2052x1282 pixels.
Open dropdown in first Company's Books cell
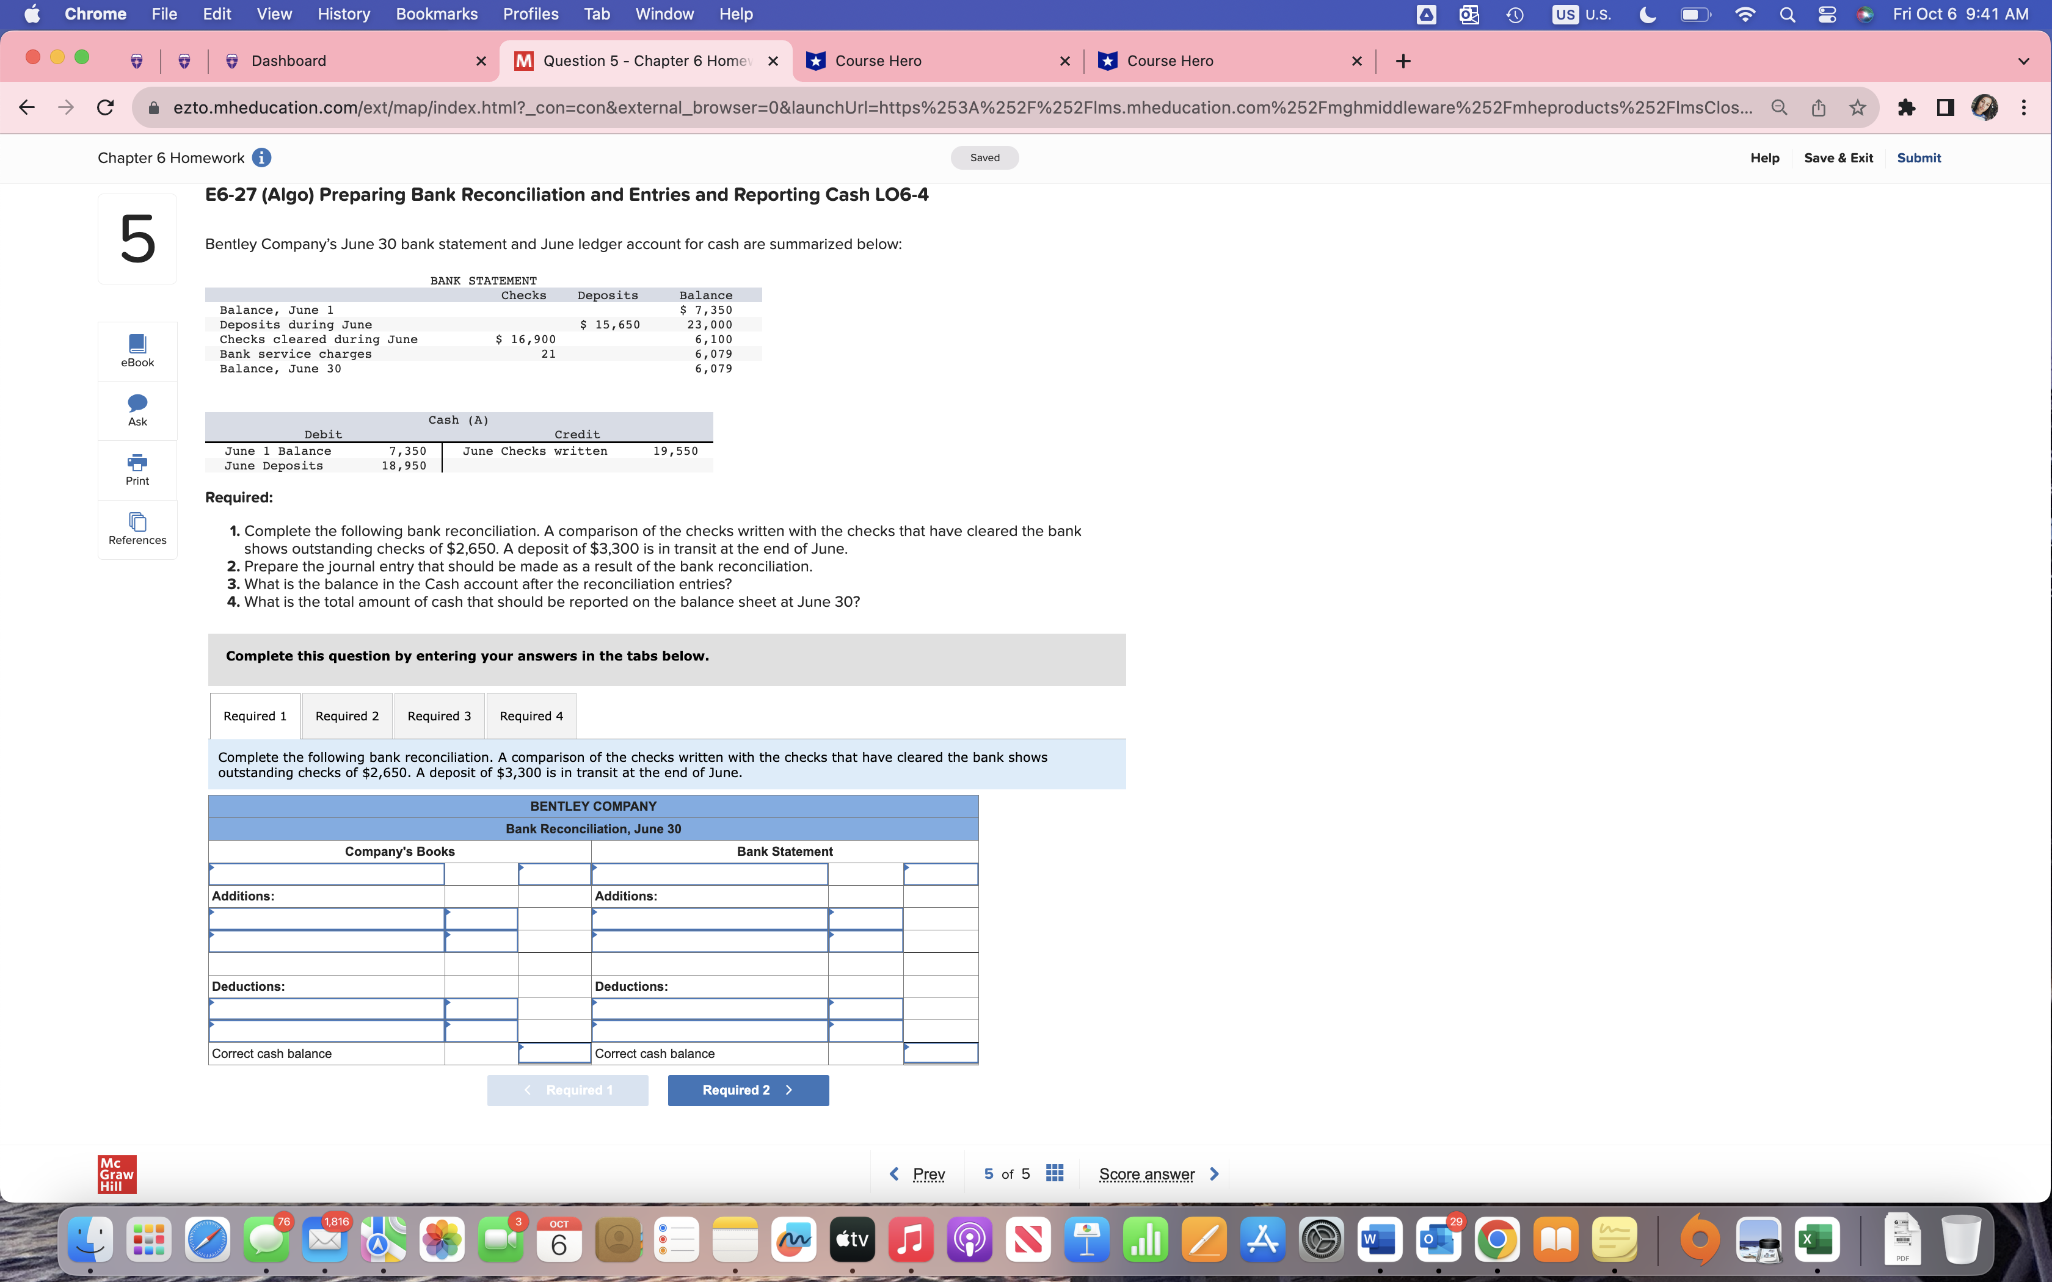[327, 874]
